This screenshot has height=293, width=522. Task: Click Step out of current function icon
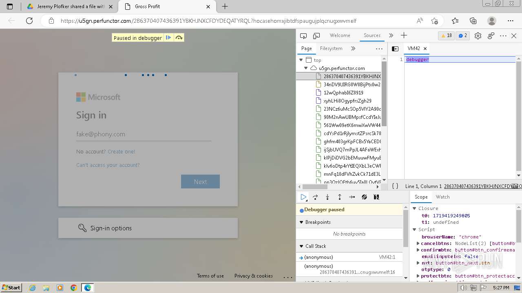340,197
